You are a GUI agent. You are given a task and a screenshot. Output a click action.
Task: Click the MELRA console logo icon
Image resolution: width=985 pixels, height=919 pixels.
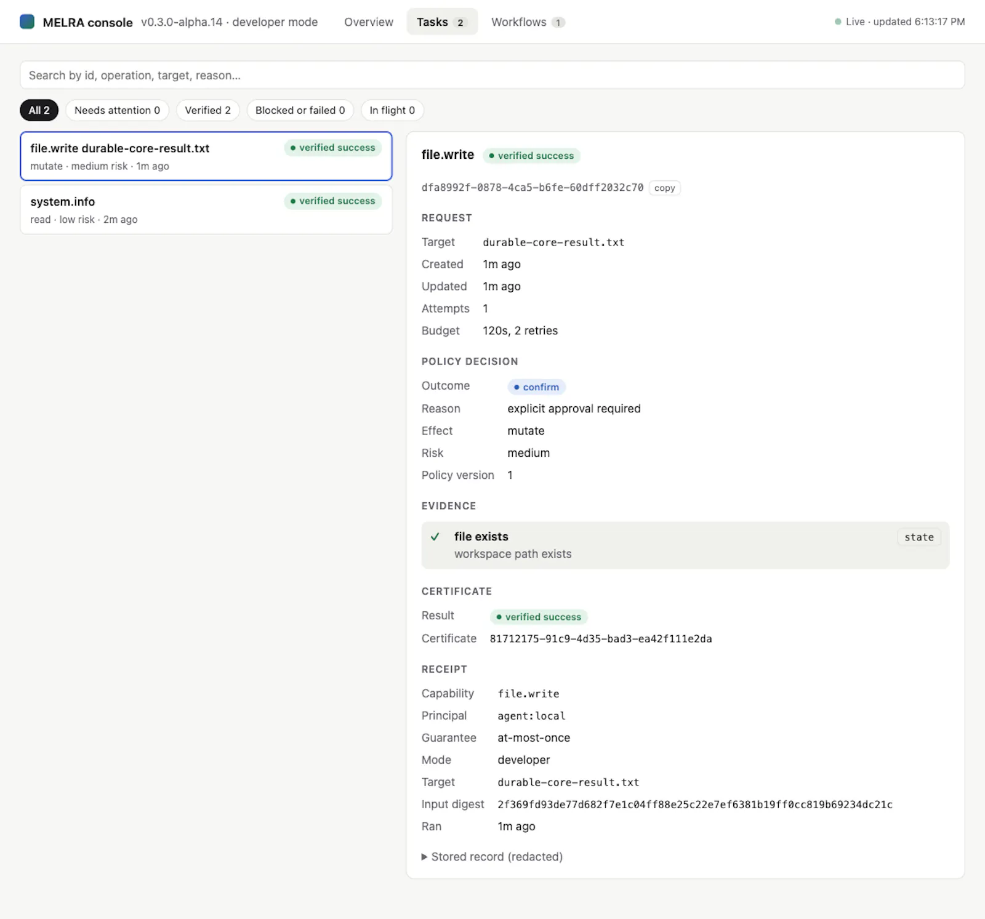(27, 22)
